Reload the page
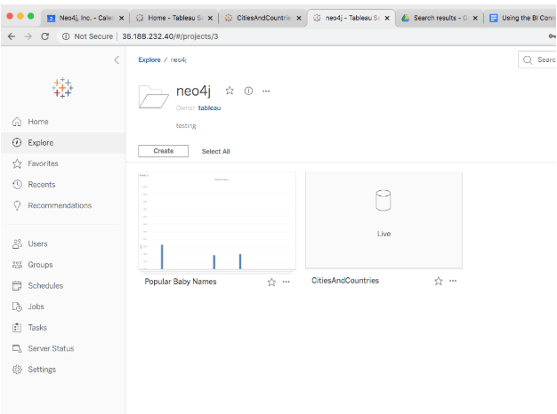Image resolution: width=557 pixels, height=414 pixels. (44, 36)
